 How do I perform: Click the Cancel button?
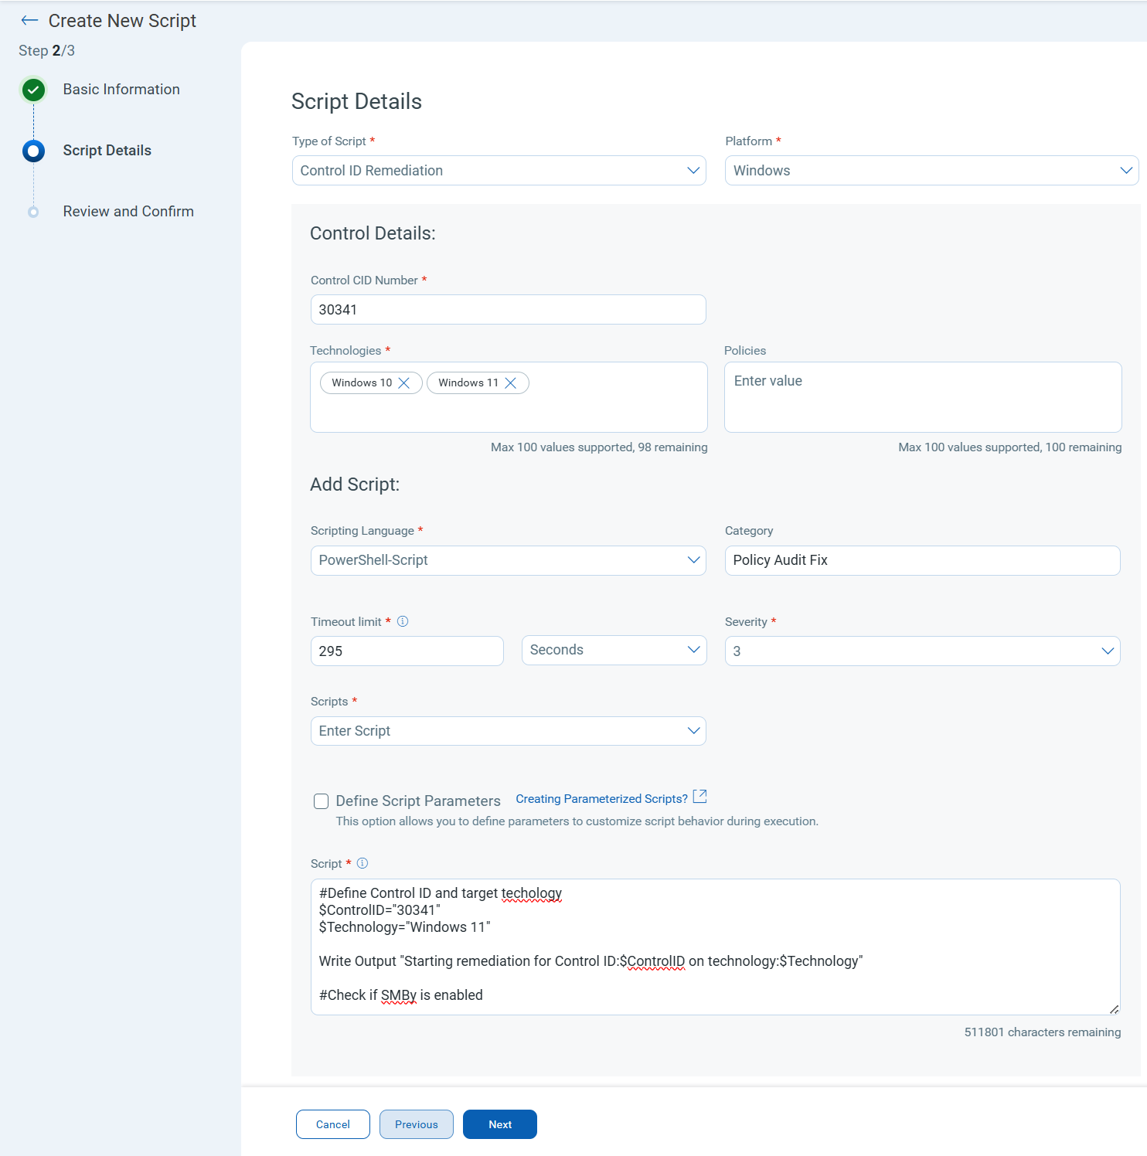[x=332, y=1124]
